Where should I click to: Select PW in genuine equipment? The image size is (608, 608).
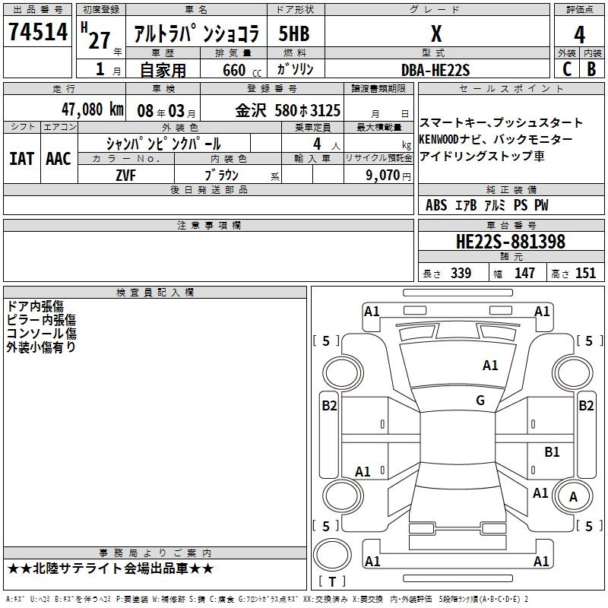(541, 205)
